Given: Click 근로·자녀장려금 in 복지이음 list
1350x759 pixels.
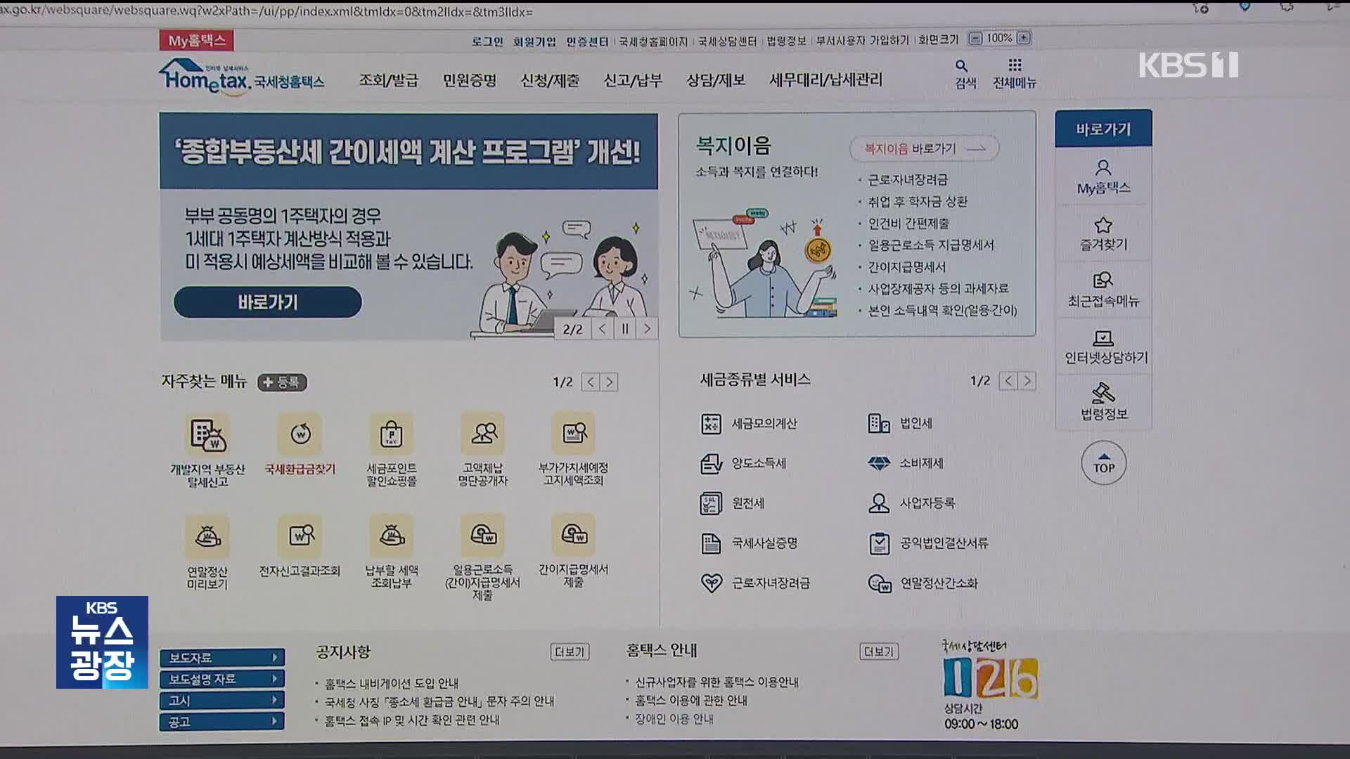Looking at the screenshot, I should 908,180.
